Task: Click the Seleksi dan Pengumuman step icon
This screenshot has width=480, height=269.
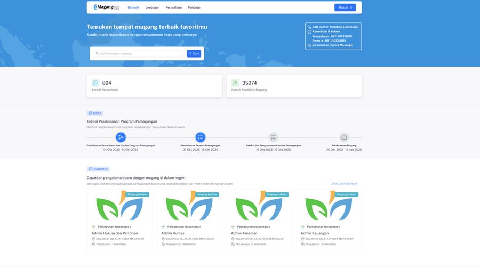Action: pyautogui.click(x=273, y=137)
